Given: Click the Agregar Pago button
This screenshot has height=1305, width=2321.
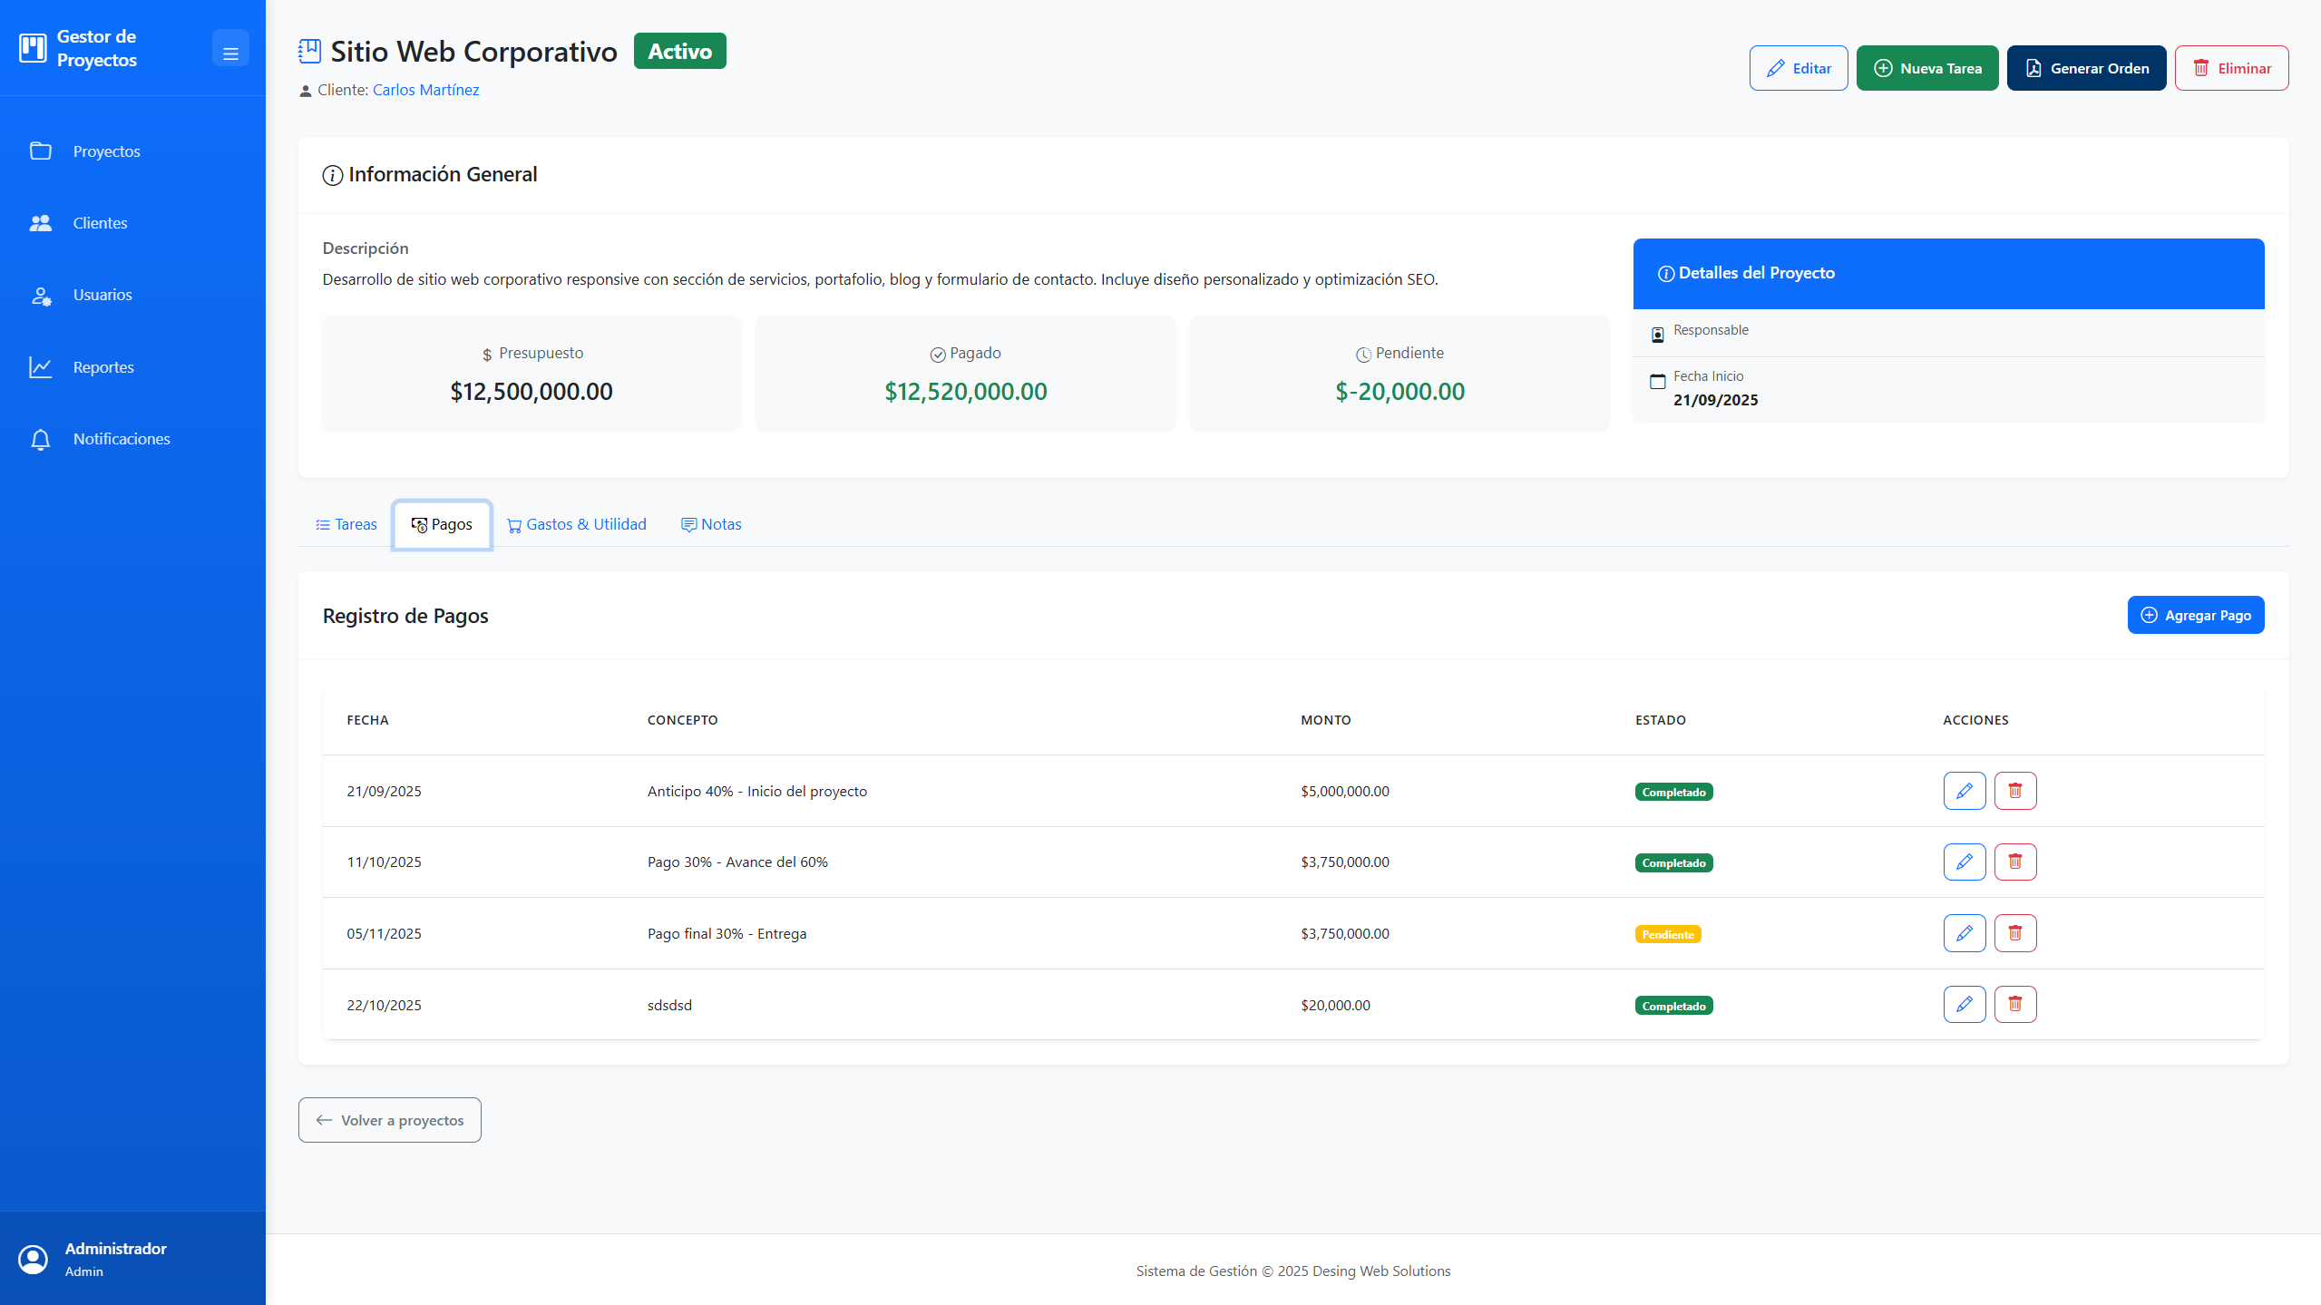Looking at the screenshot, I should [x=2195, y=615].
